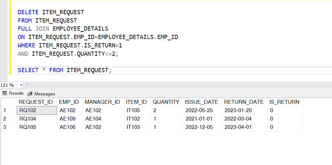Select row header number 3

pyautogui.click(x=9, y=127)
